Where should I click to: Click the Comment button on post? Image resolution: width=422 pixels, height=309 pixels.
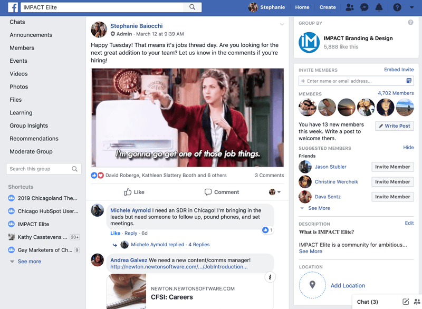point(222,192)
